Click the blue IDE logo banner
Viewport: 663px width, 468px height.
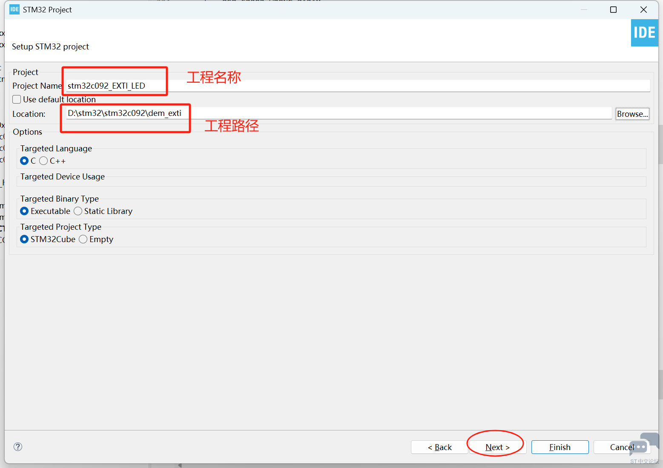tap(644, 33)
